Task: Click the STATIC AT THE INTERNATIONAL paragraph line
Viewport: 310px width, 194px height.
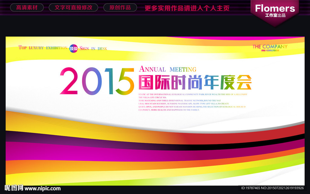Action: (x=193, y=94)
